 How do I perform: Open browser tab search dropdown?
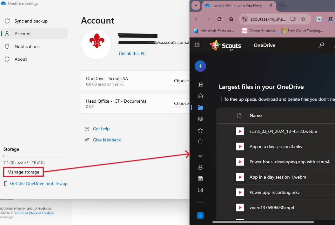coord(196,5)
